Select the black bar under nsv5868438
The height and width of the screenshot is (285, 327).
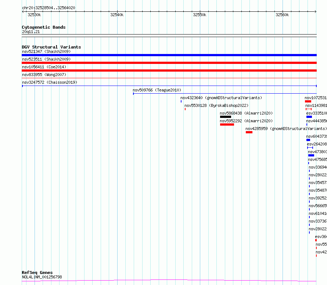point(226,117)
